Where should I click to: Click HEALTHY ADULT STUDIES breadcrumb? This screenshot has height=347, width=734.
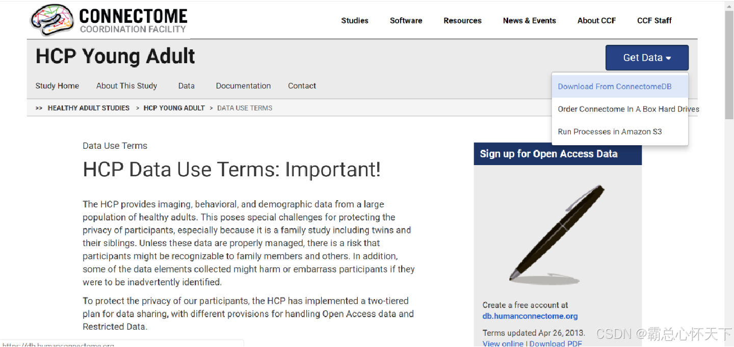point(89,108)
